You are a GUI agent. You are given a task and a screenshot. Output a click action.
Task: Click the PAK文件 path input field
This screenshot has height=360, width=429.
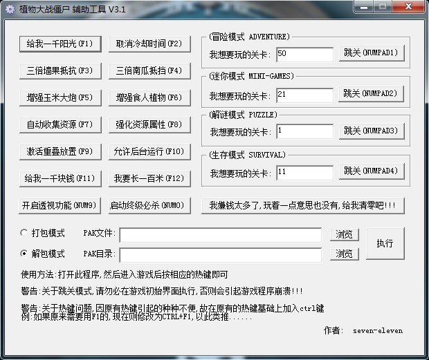[x=221, y=235]
